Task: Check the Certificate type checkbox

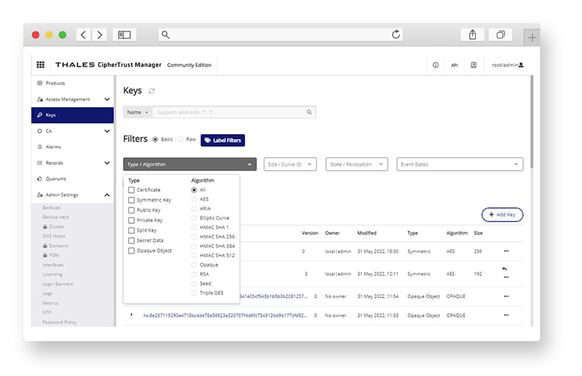Action: (x=131, y=190)
